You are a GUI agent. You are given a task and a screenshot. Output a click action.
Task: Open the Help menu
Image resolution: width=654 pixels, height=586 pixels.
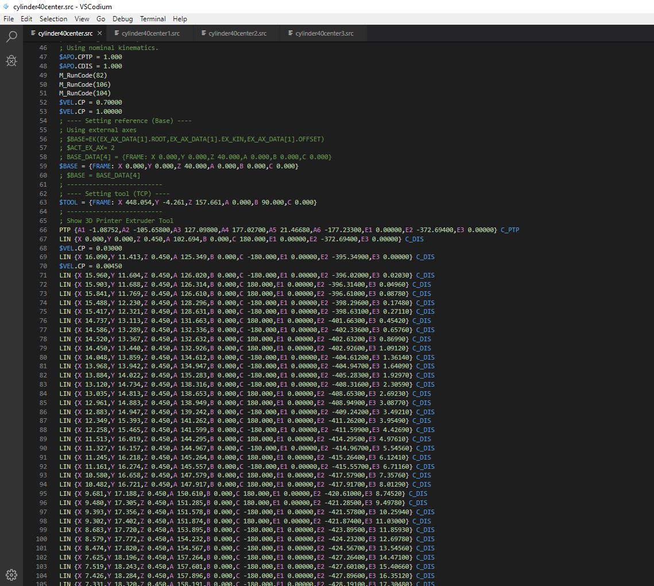tap(180, 19)
